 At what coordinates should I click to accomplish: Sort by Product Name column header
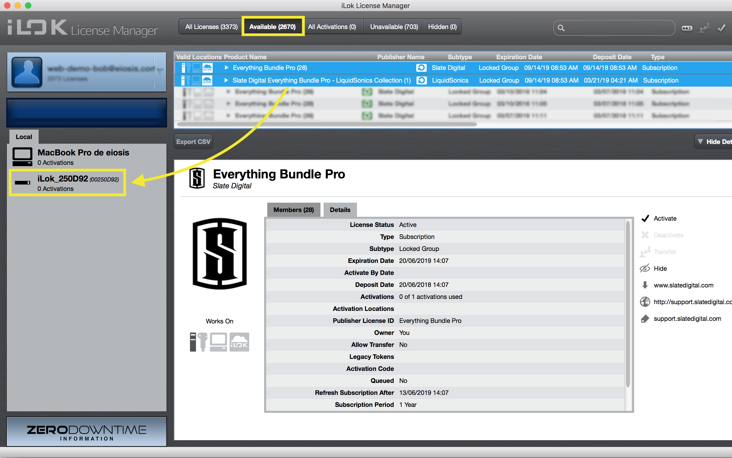coord(245,57)
